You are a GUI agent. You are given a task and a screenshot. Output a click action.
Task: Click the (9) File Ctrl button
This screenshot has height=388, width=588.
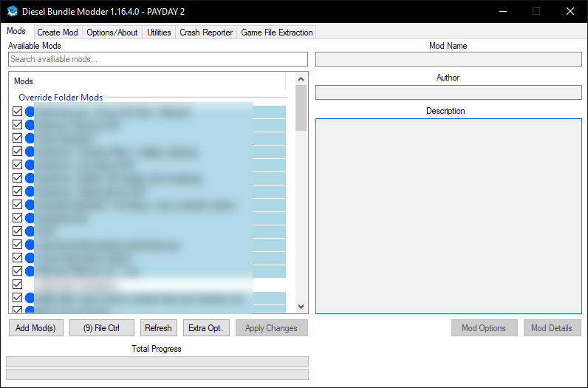coord(102,328)
